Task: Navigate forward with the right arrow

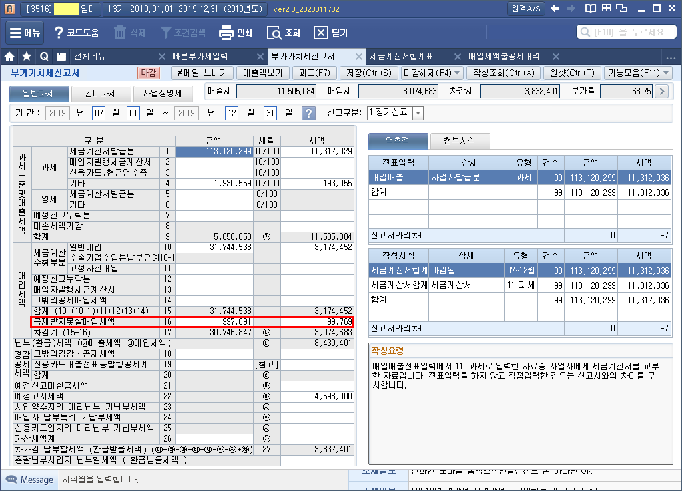Action: pos(571,9)
